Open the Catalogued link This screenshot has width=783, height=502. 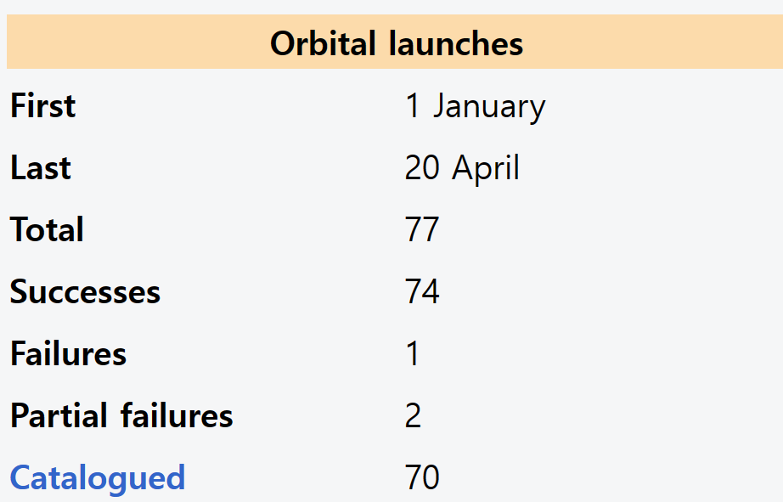(98, 478)
